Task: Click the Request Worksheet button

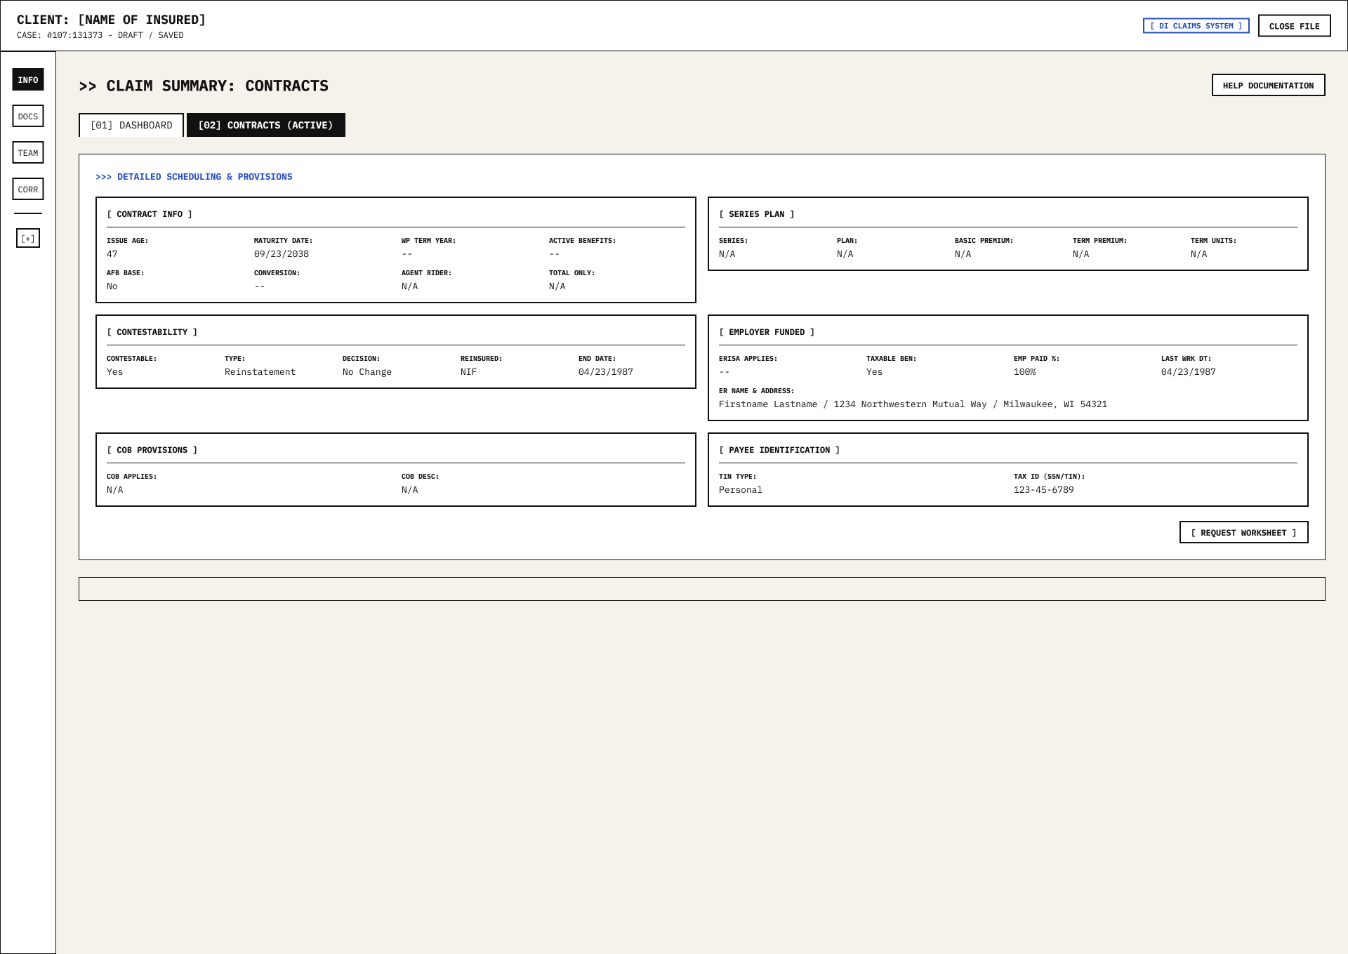Action: pyautogui.click(x=1244, y=532)
